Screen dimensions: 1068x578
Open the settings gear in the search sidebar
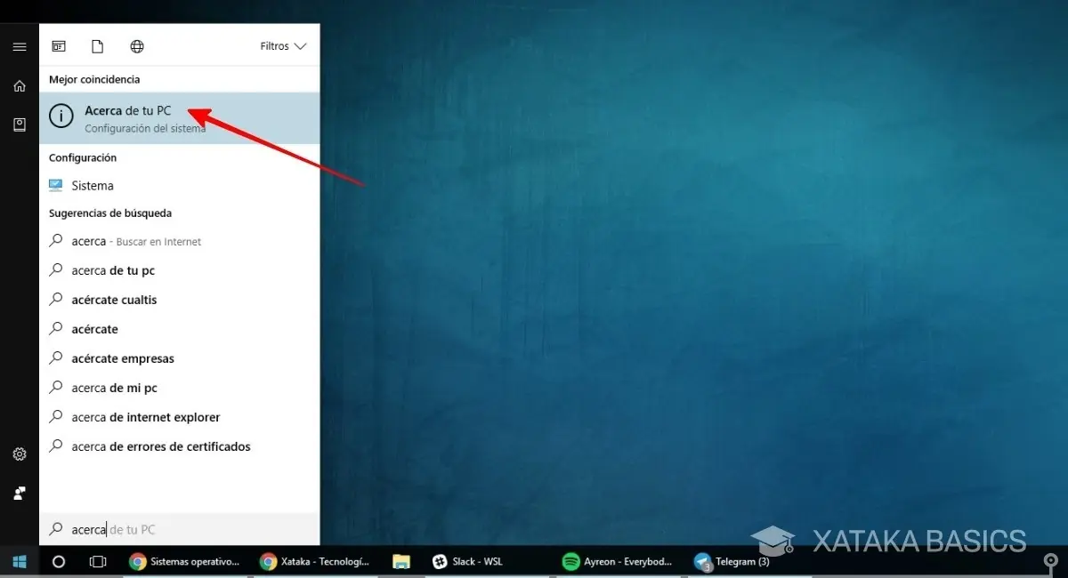click(x=20, y=454)
